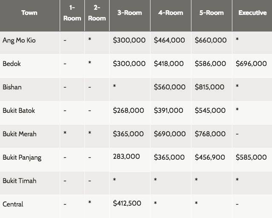Screen dimensions: 272x218
Task: Select the $456,900 Bukit Panjang price
Action: coord(210,158)
